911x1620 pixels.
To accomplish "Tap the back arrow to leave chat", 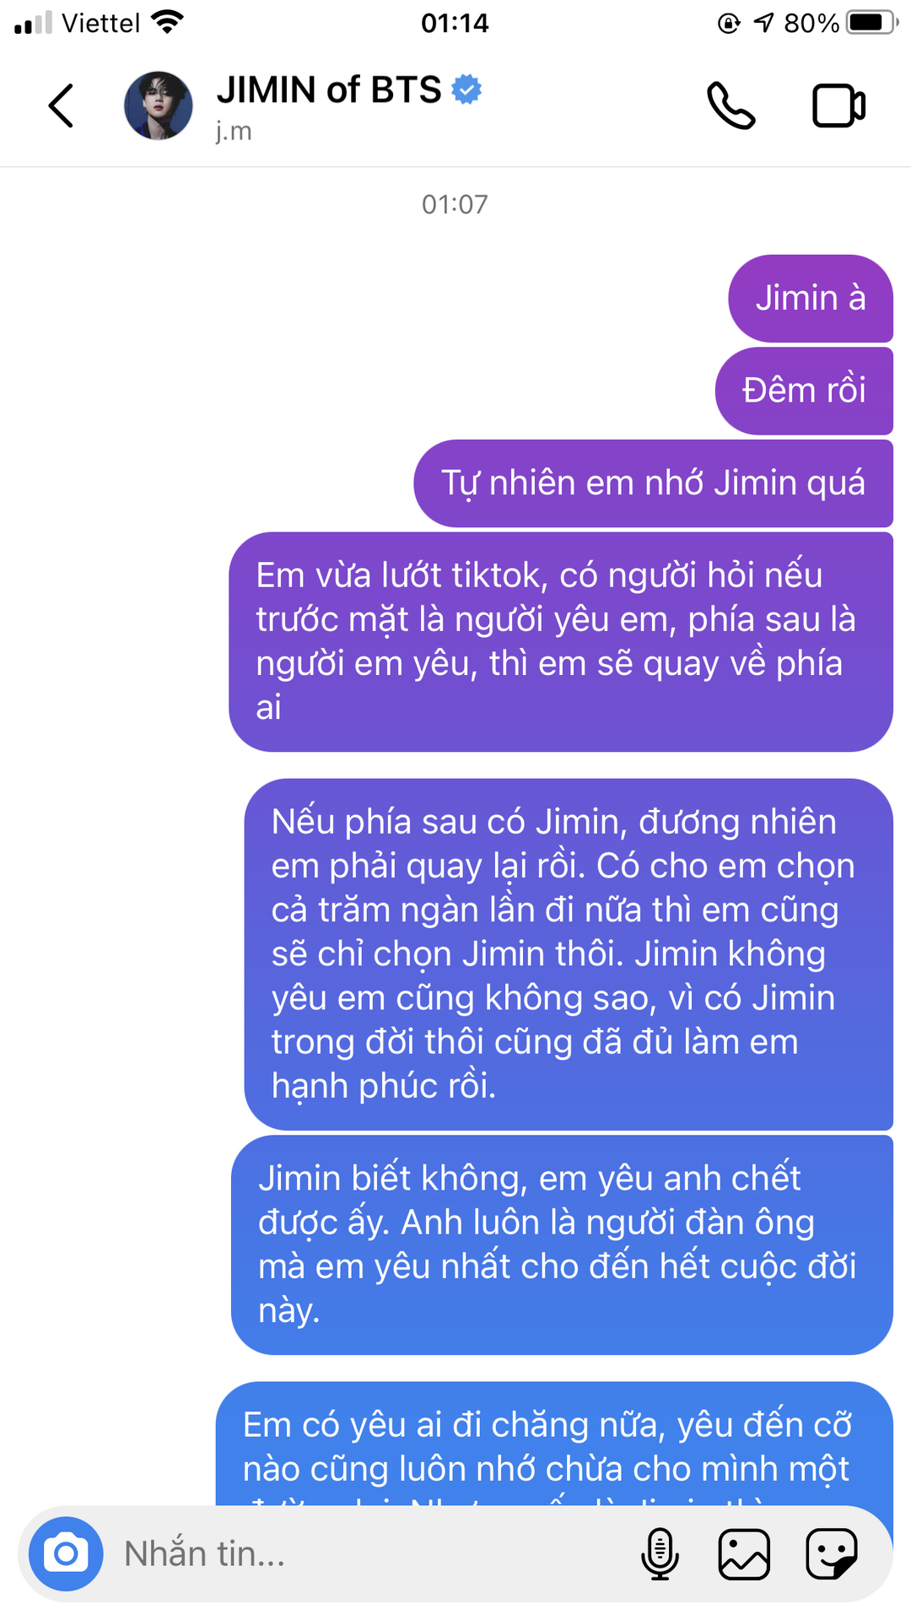I will click(61, 106).
